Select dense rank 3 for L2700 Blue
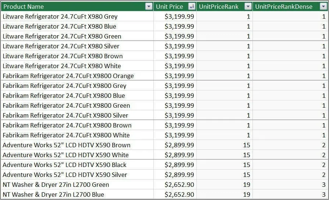The image size is (329, 200). pos(290,195)
